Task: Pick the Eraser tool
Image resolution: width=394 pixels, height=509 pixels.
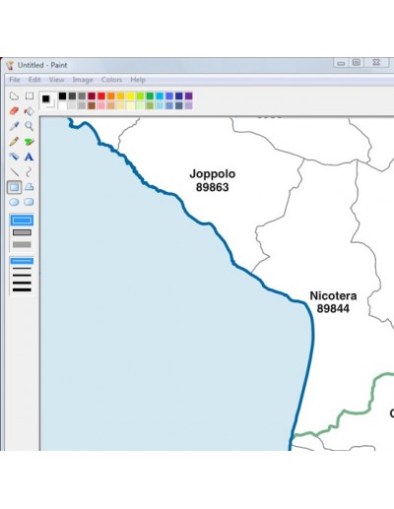Action: tap(14, 111)
